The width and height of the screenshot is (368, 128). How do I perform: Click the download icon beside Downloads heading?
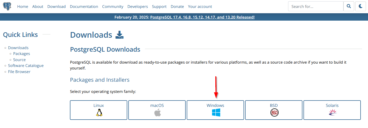pos(119,35)
